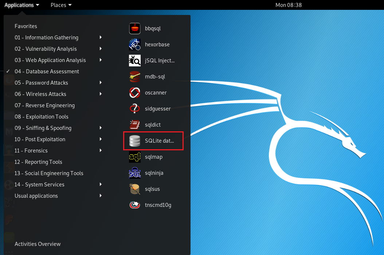Click the checkmark beside Database Assessment
The width and height of the screenshot is (384, 255).
(8, 71)
